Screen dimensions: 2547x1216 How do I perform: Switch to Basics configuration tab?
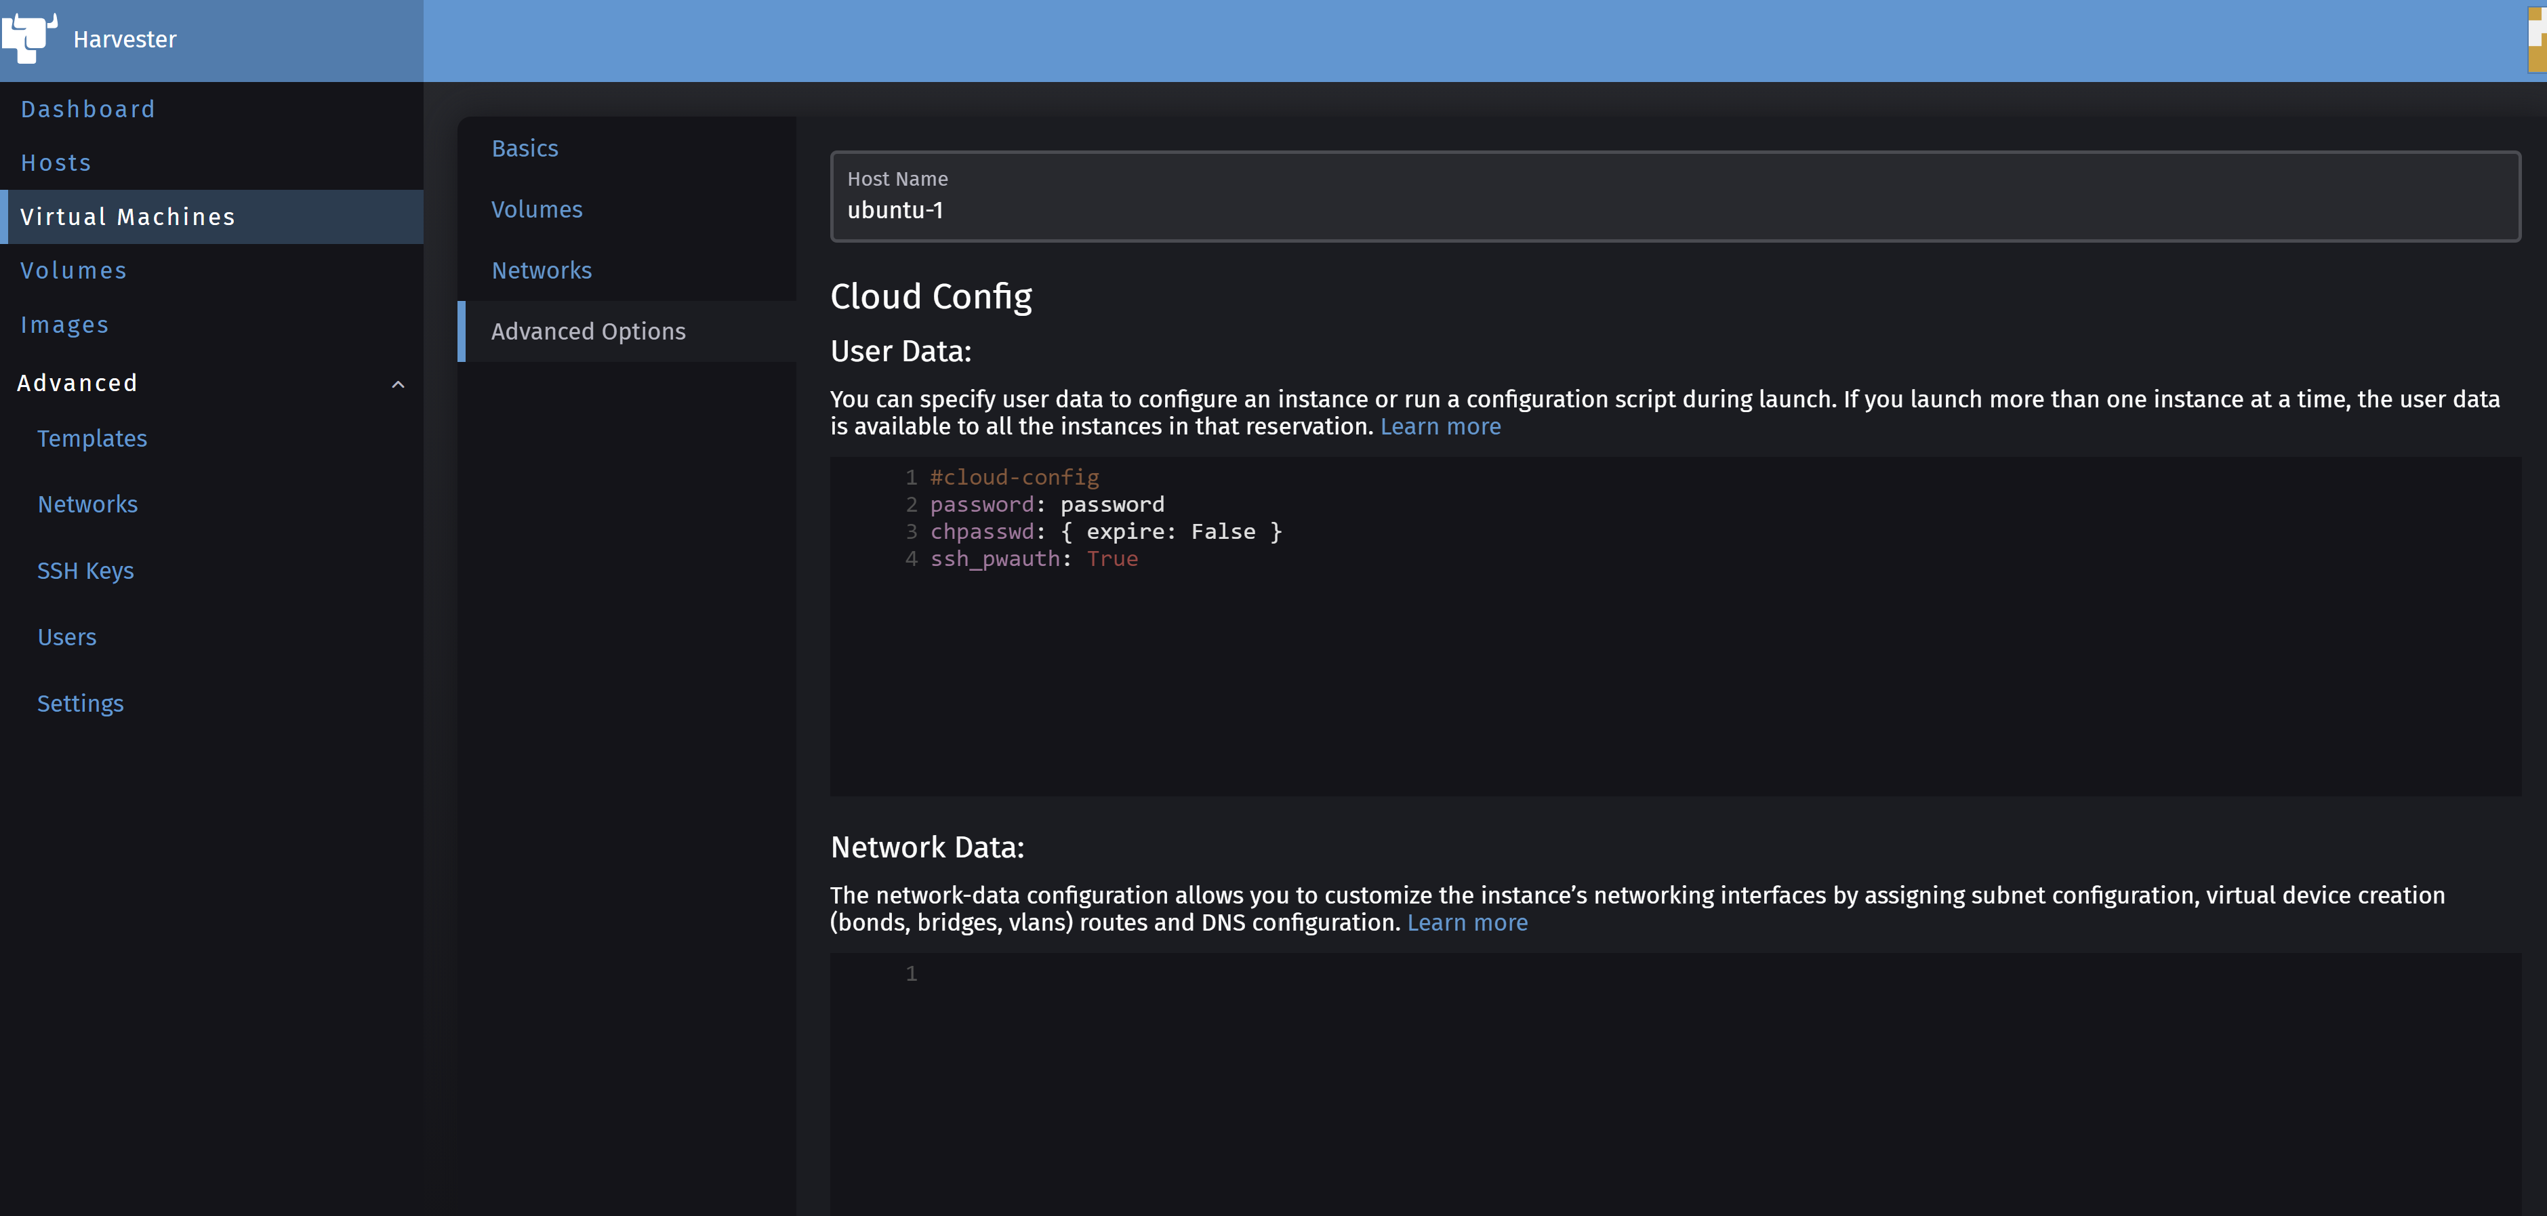click(523, 148)
